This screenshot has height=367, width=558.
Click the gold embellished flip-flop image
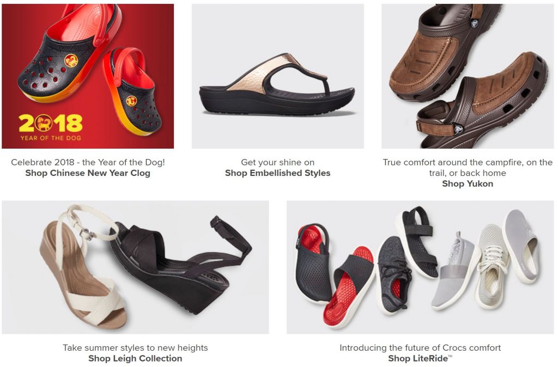[277, 76]
